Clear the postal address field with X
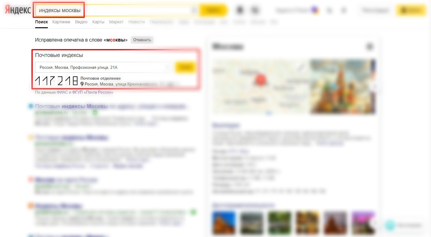This screenshot has width=431, height=237. coord(168,67)
